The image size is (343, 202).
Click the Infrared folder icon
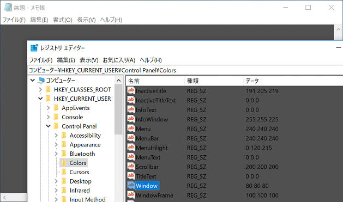(64, 191)
